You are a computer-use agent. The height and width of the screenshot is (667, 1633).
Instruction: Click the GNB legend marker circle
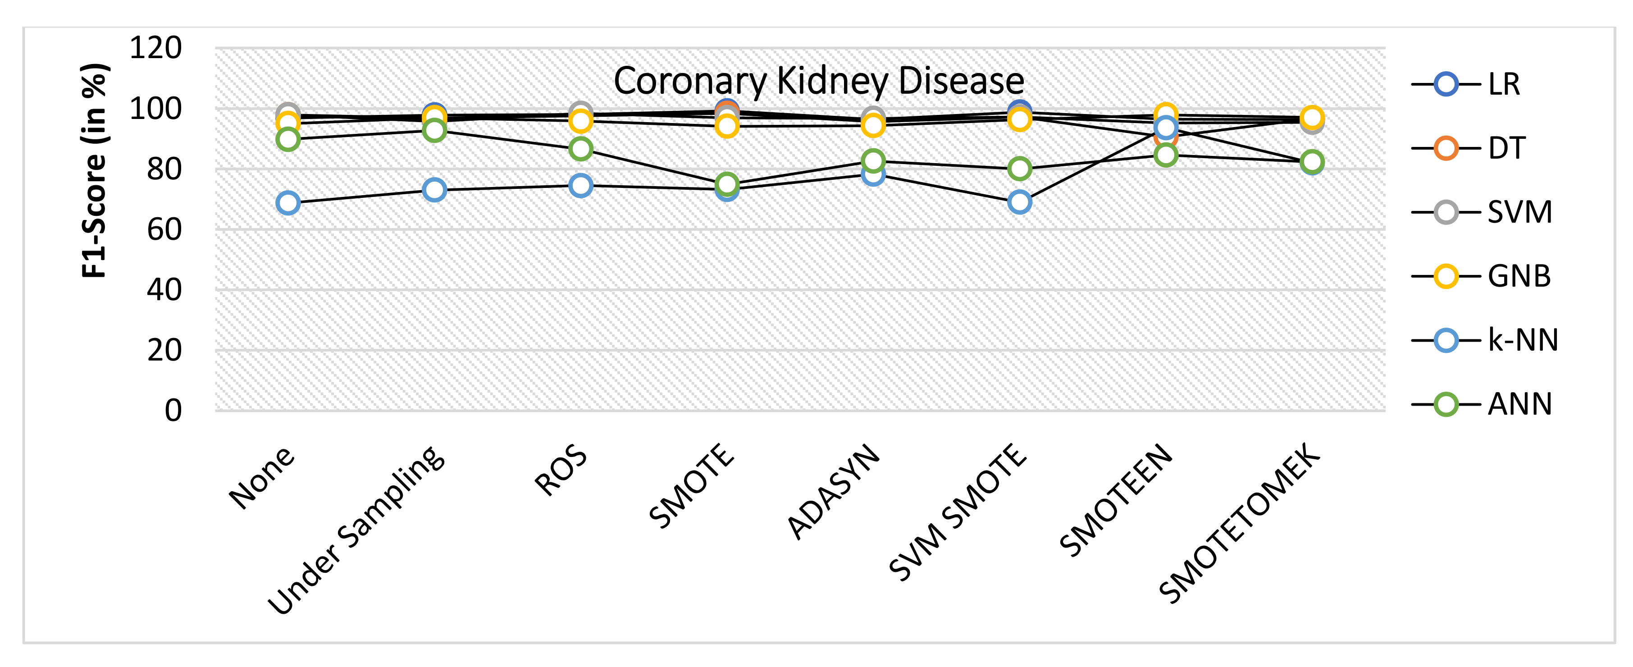[x=1446, y=276]
